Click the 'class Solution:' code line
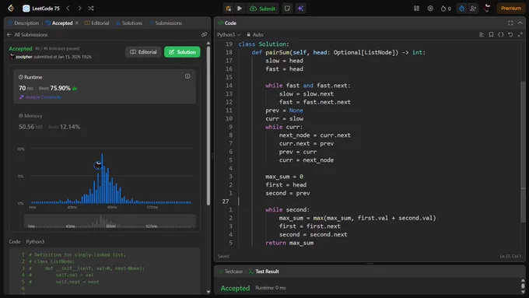Image resolution: width=529 pixels, height=298 pixels. tap(264, 44)
